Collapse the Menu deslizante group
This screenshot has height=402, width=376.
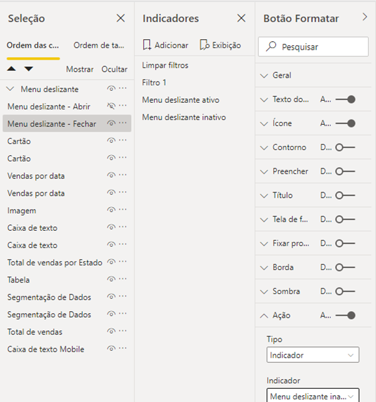coord(10,89)
